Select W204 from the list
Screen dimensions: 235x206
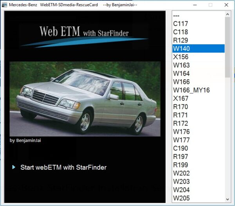pos(199,190)
